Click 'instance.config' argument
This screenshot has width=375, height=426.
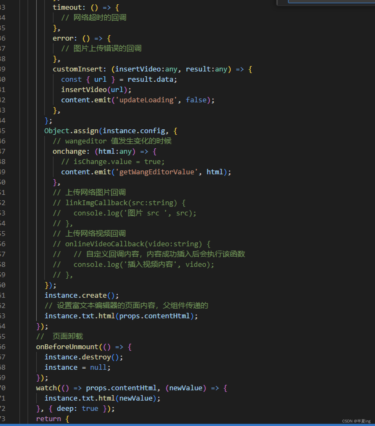pos(134,131)
